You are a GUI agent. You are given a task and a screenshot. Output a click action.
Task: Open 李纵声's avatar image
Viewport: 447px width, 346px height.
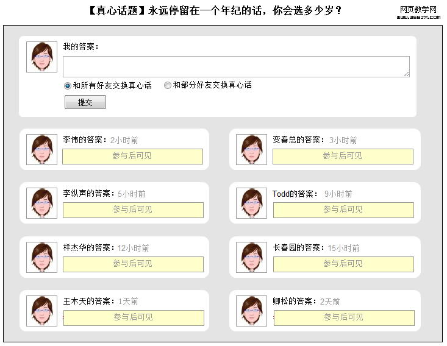tap(41, 203)
